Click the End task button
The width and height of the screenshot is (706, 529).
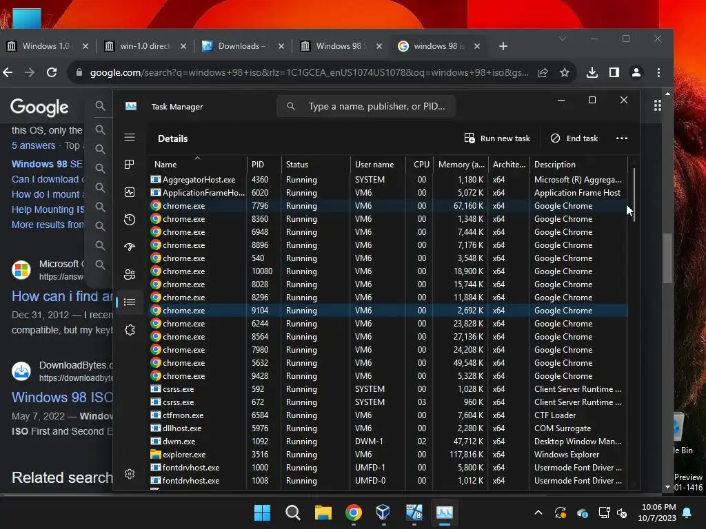574,138
